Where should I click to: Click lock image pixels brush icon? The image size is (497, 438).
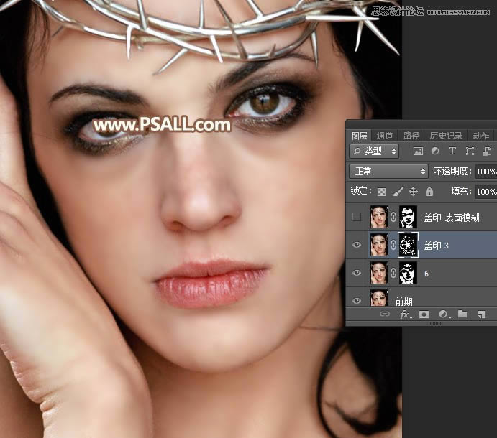[398, 192]
